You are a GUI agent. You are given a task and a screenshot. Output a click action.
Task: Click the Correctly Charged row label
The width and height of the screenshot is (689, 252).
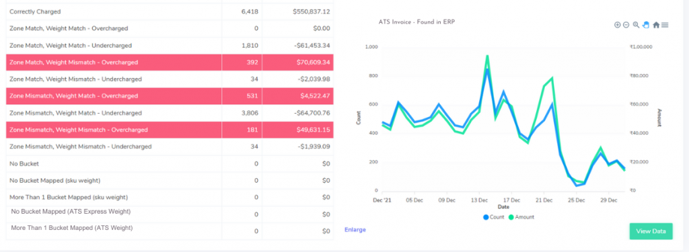click(35, 12)
